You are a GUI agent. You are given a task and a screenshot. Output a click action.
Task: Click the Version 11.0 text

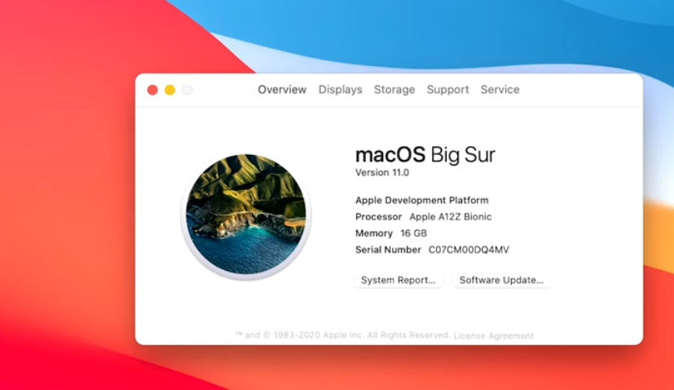coord(381,173)
